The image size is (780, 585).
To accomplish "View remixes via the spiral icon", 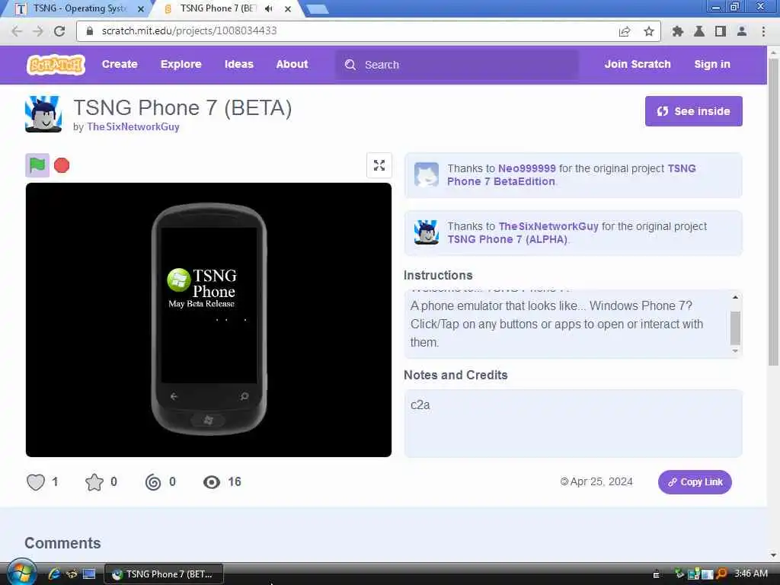I will click(153, 482).
